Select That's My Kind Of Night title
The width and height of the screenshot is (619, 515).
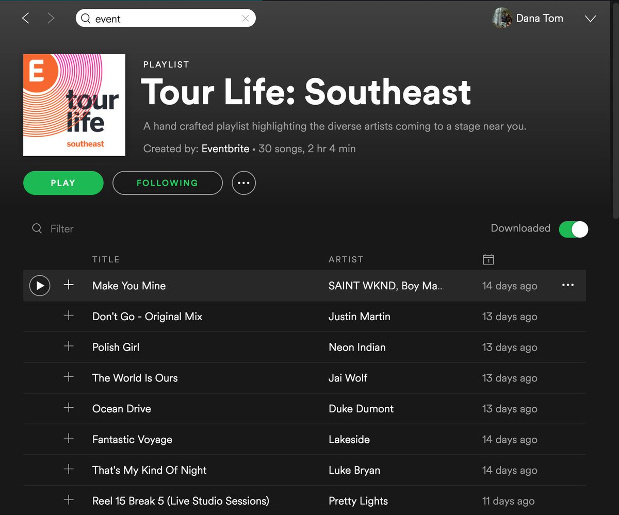(x=149, y=470)
